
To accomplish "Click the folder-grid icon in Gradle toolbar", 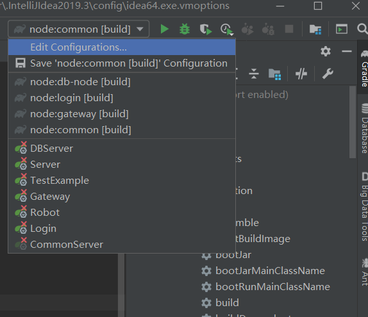I will 274,74.
